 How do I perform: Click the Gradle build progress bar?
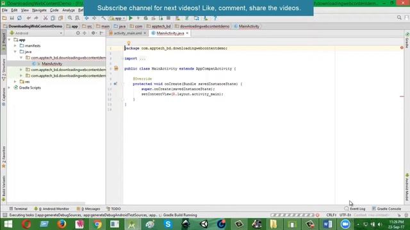[292, 215]
